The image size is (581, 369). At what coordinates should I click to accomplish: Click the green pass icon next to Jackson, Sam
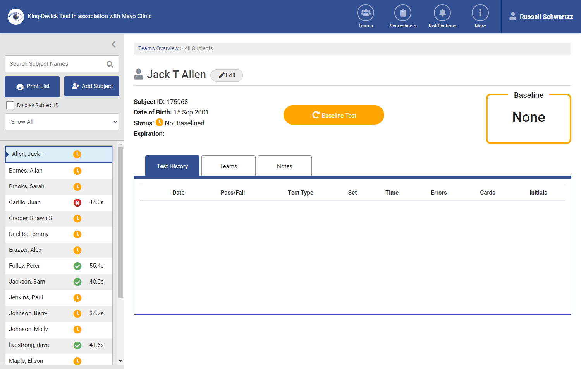click(77, 282)
